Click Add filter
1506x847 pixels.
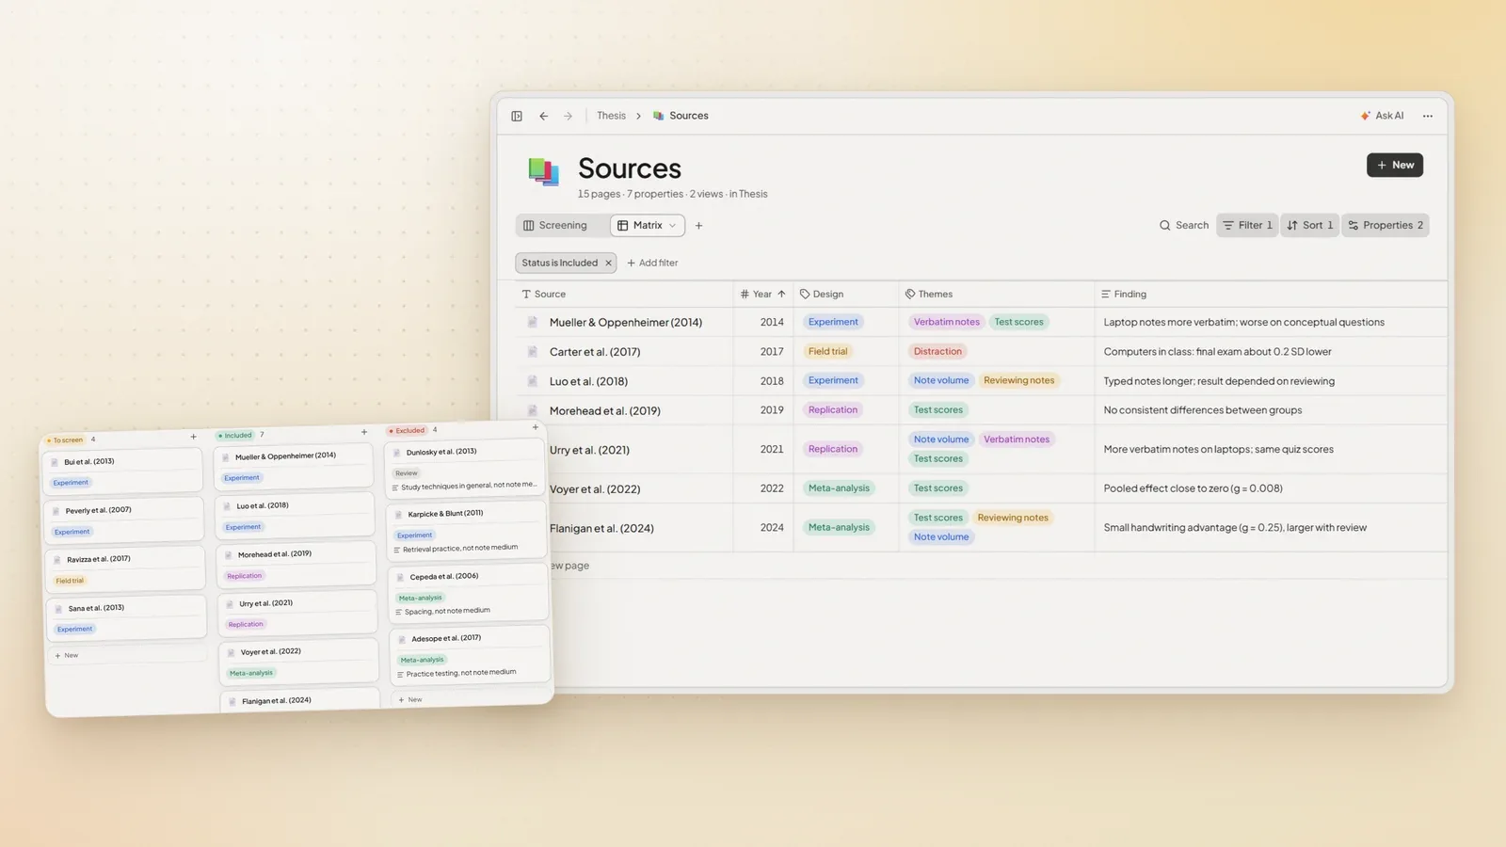652,264
